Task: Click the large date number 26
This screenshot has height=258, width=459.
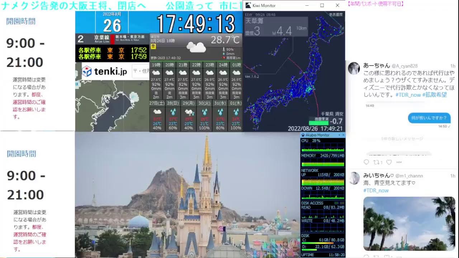Action: tap(112, 26)
